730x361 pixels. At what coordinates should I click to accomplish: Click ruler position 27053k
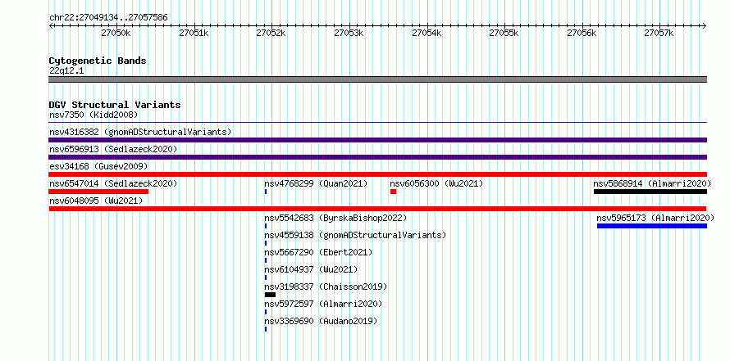[x=349, y=33]
